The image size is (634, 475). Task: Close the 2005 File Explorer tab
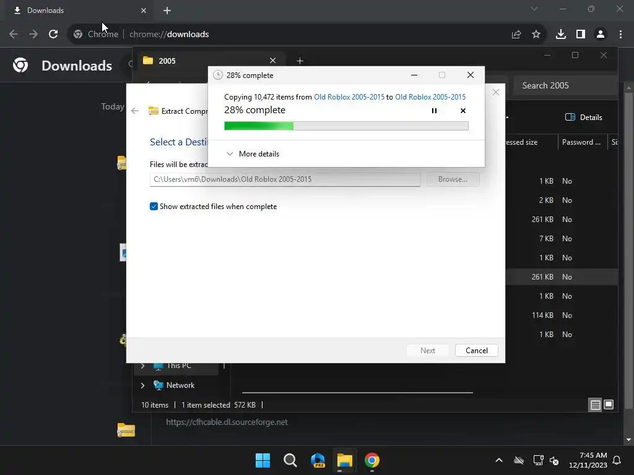pos(273,61)
